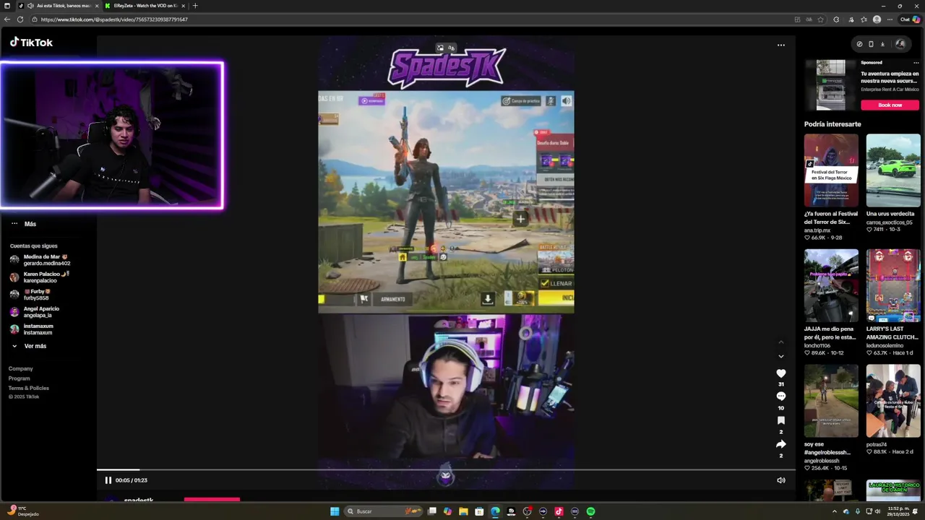Open a new browser tab
Screen dimensions: 925x520
pyautogui.click(x=194, y=6)
